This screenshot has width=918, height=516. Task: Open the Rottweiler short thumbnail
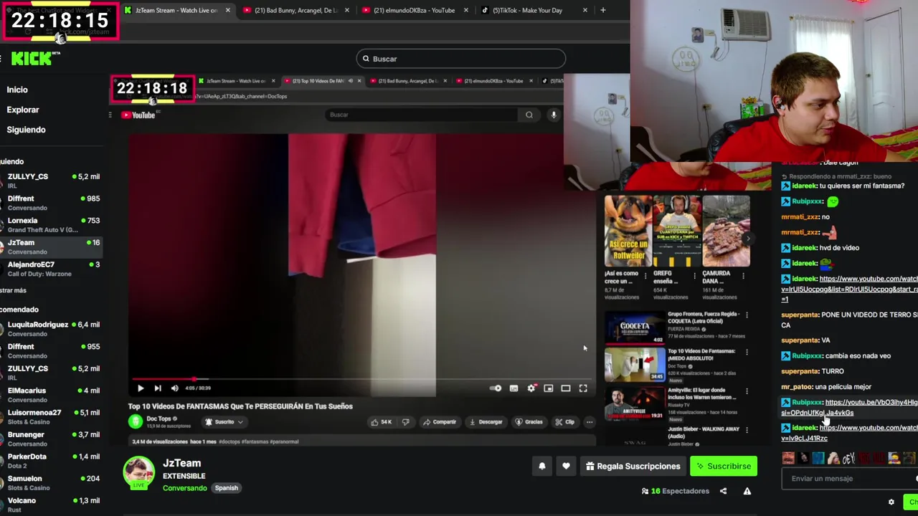coord(628,231)
